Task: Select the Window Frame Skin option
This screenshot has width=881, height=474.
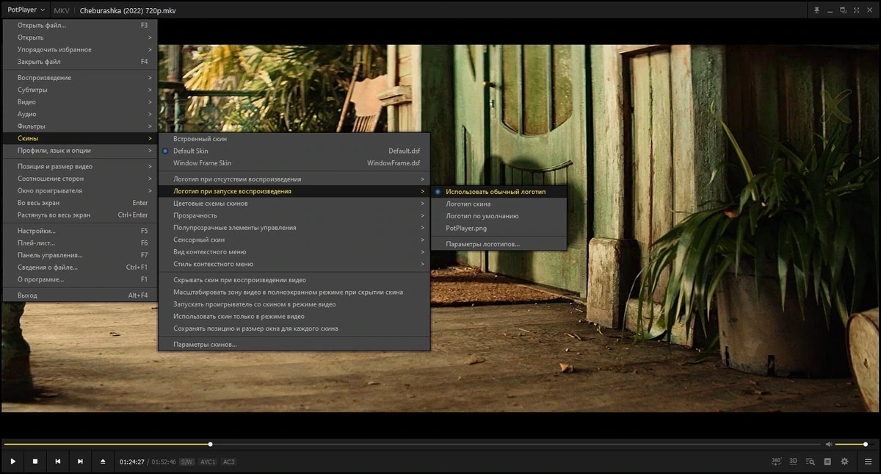Action: (294, 163)
